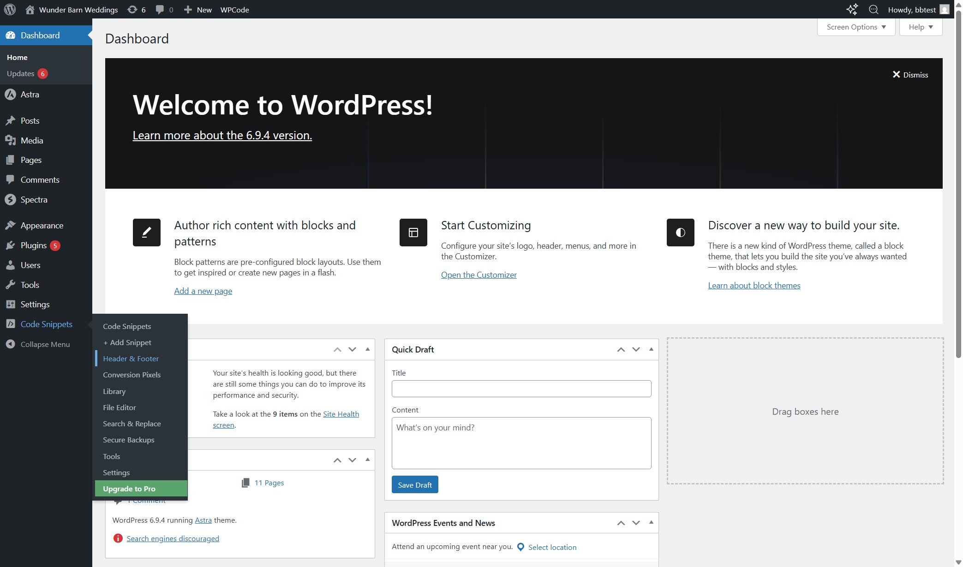
Task: Click the Posts pushpin icon
Action: [x=10, y=121]
